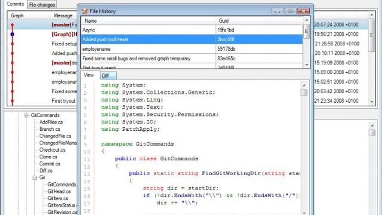Select the [Graph] commit row
This screenshot has width=382, height=215.
(x=43, y=34)
